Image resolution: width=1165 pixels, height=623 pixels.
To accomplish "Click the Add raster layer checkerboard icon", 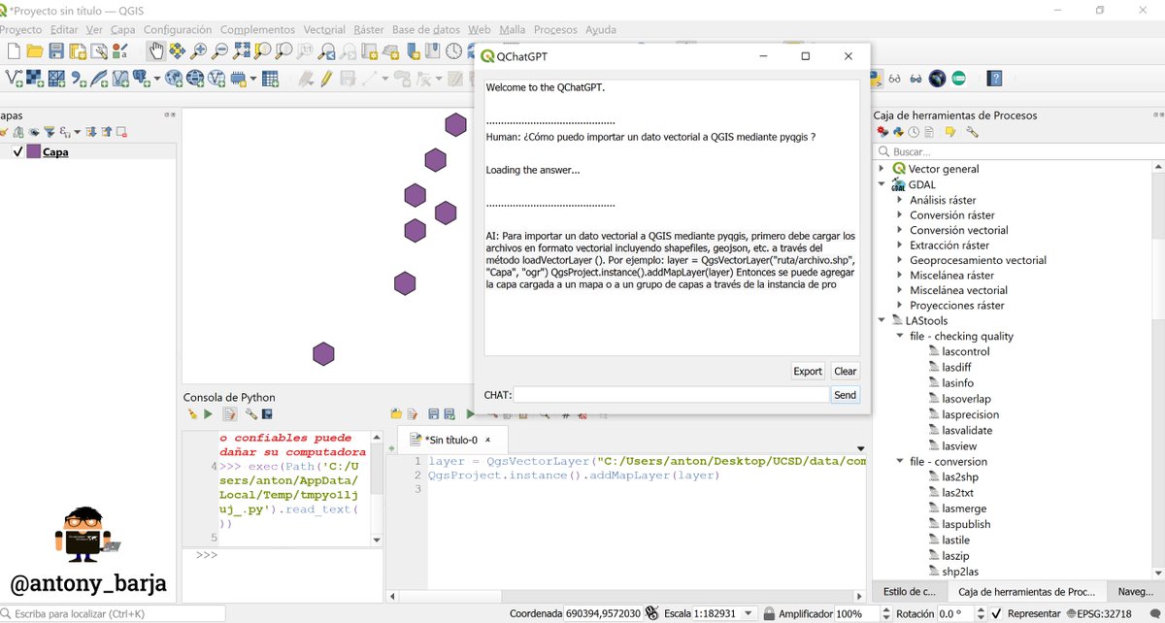I will tap(35, 78).
